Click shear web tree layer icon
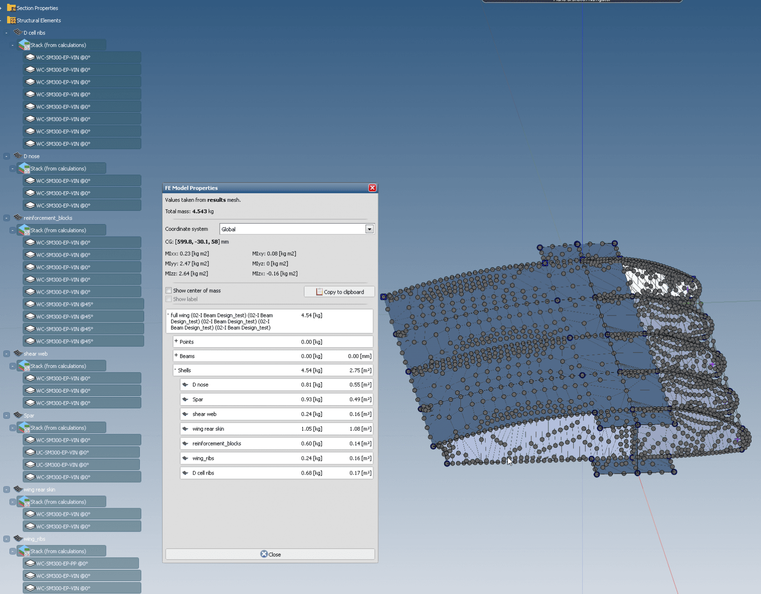The height and width of the screenshot is (594, 761). pos(18,353)
